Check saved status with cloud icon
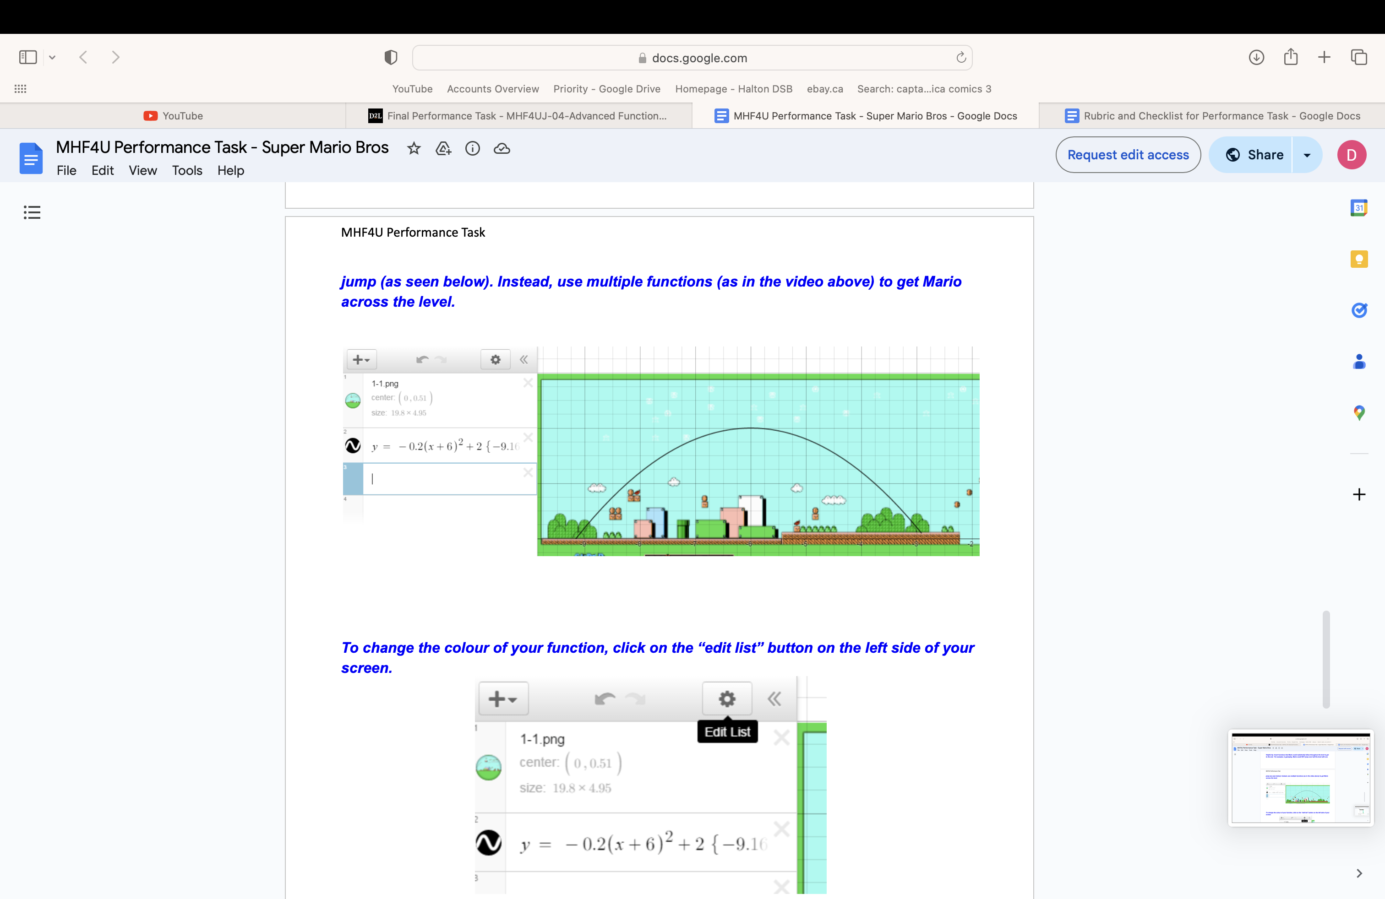The width and height of the screenshot is (1385, 899). pos(502,149)
